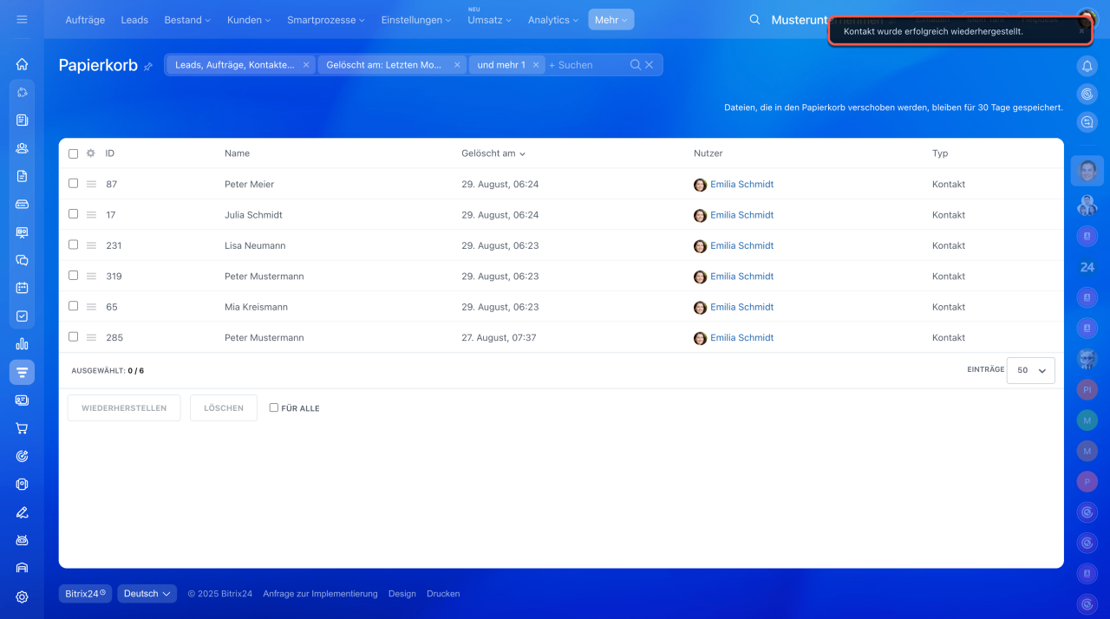Open the shopping cart sidebar icon
Image resolution: width=1110 pixels, height=619 pixels.
(22, 428)
